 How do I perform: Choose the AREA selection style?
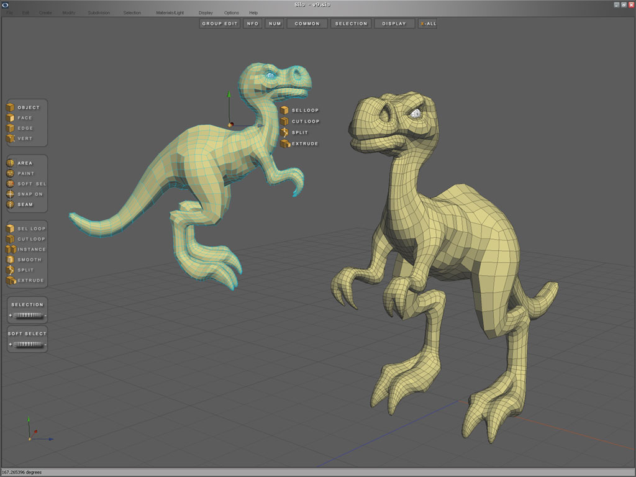[19, 163]
